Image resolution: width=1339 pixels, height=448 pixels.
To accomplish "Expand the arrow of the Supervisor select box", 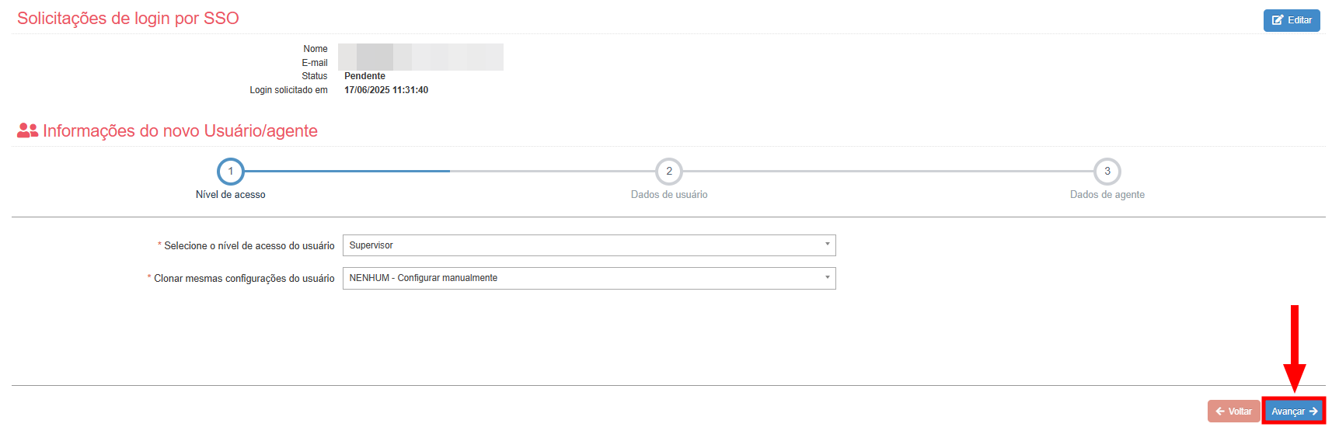I will 827,245.
